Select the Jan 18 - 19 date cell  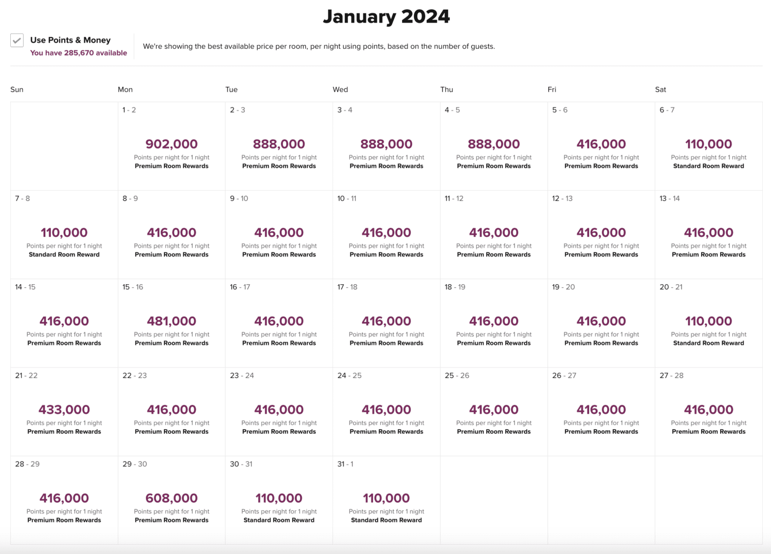coord(493,323)
